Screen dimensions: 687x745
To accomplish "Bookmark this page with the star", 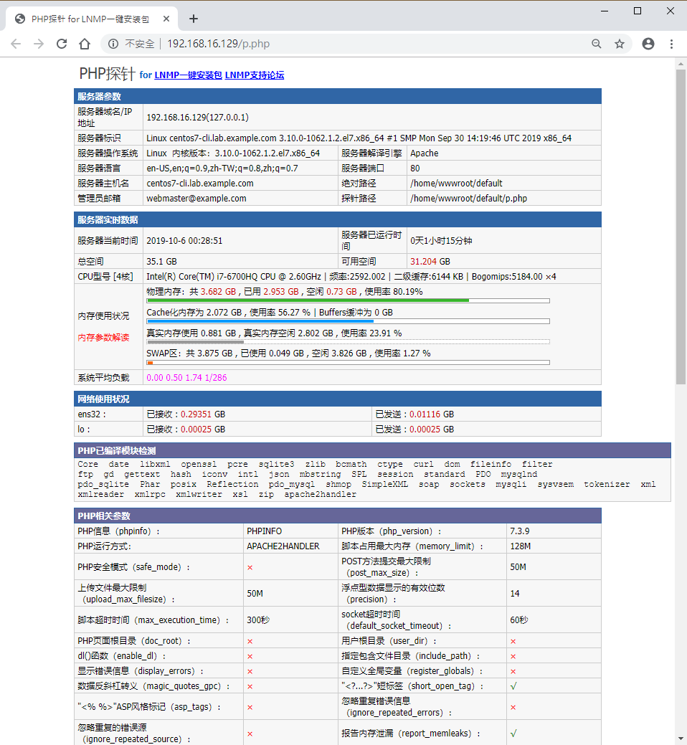I will pos(620,44).
